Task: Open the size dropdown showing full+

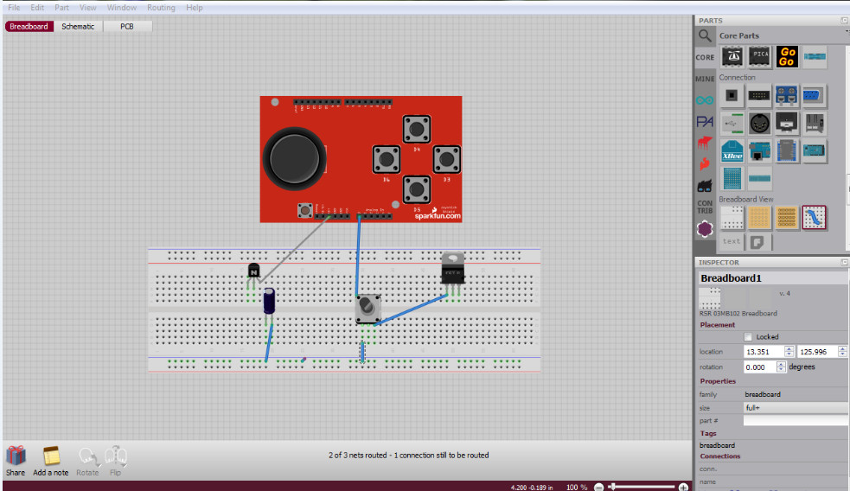Action: click(x=795, y=407)
